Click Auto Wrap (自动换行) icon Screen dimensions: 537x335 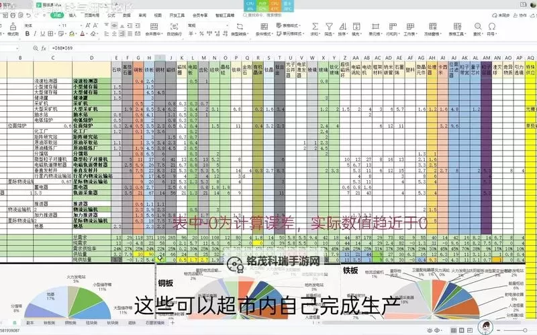coord(175,27)
